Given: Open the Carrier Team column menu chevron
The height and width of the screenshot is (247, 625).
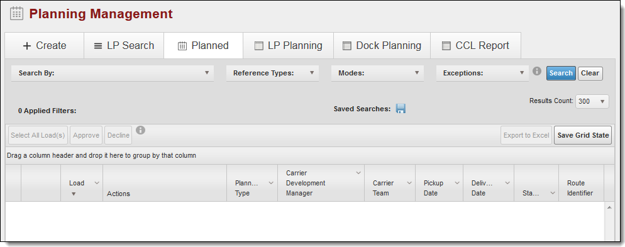Looking at the screenshot, I should click(409, 183).
